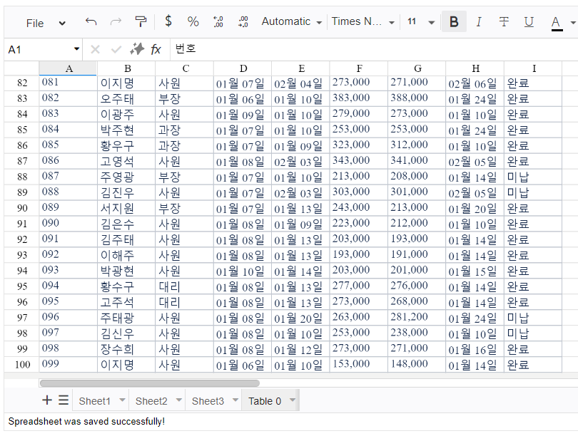
Task: Select column H header
Action: click(x=475, y=68)
